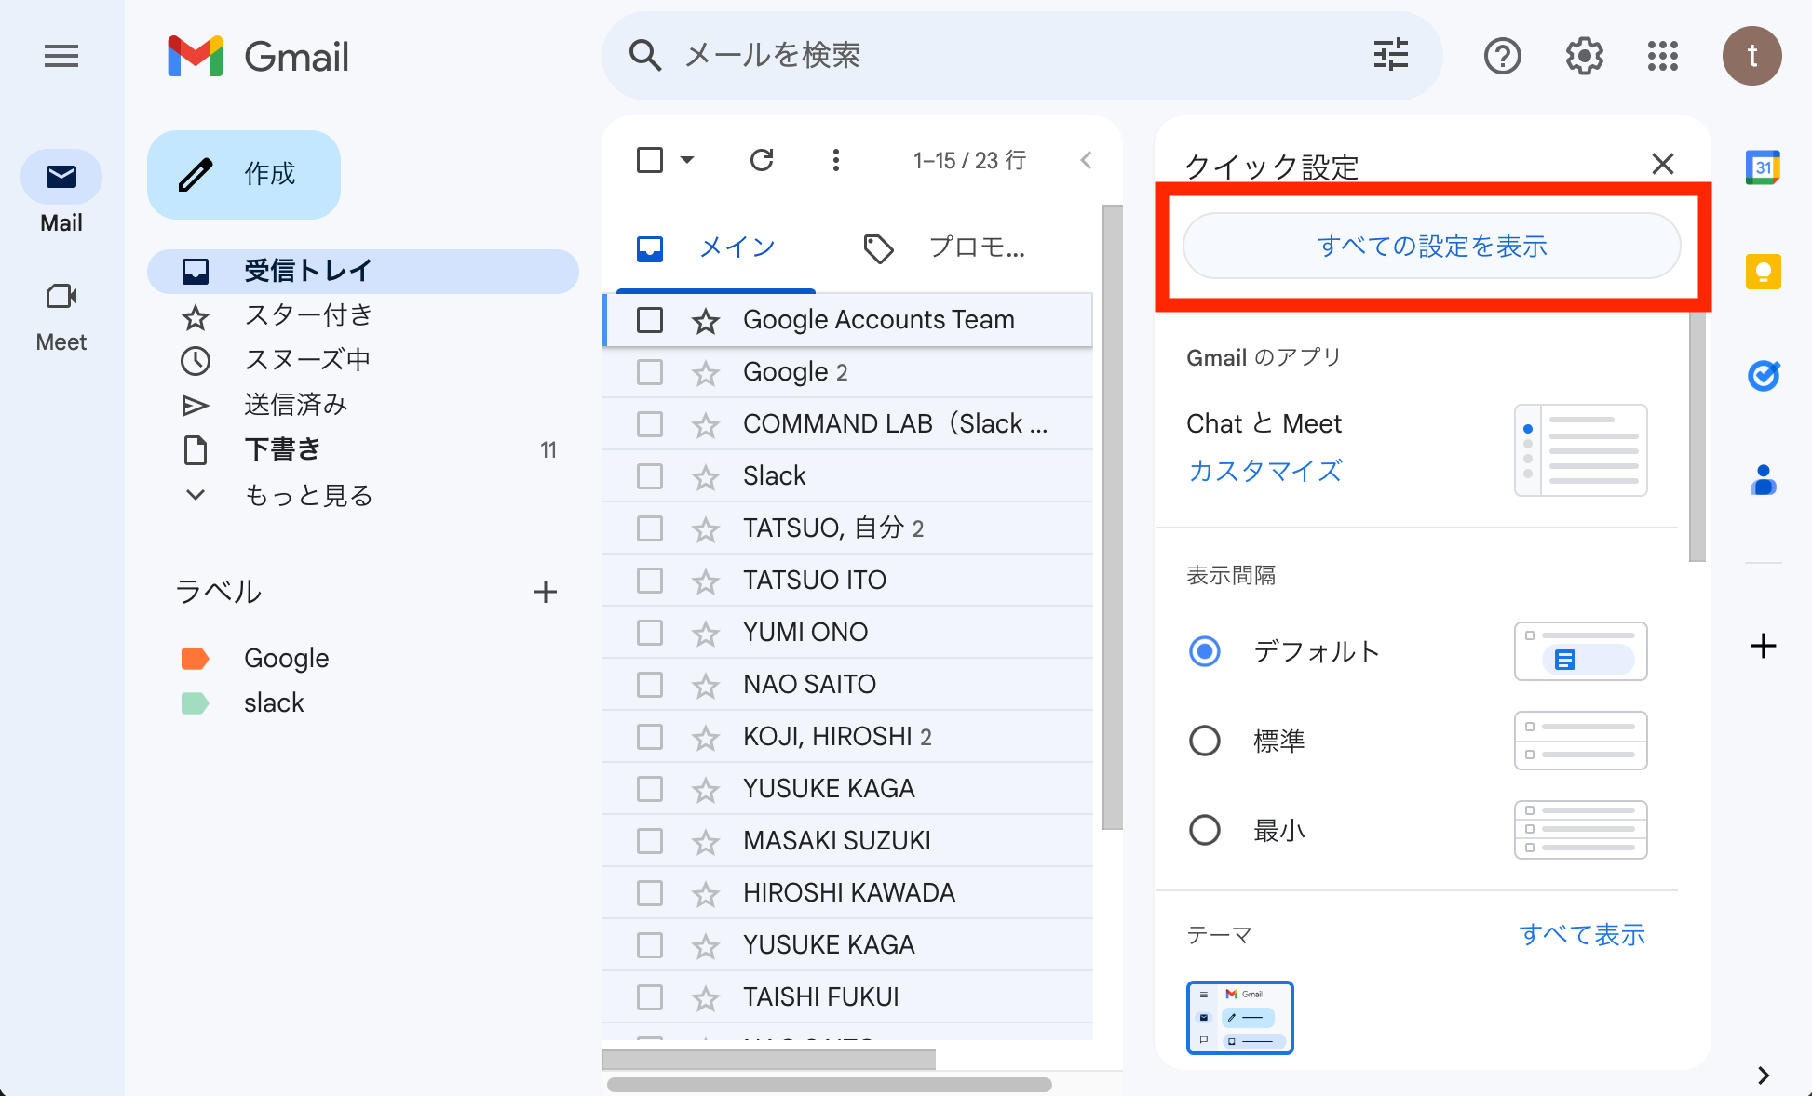Refresh the inbox message list

(x=762, y=160)
